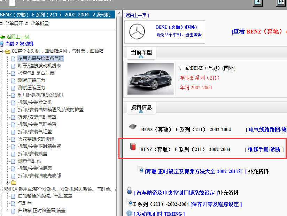Click the page icon beside 拆卸/安装端盖
Image resolution: width=287 pixels, height=216 pixels.
click(x=13, y=154)
